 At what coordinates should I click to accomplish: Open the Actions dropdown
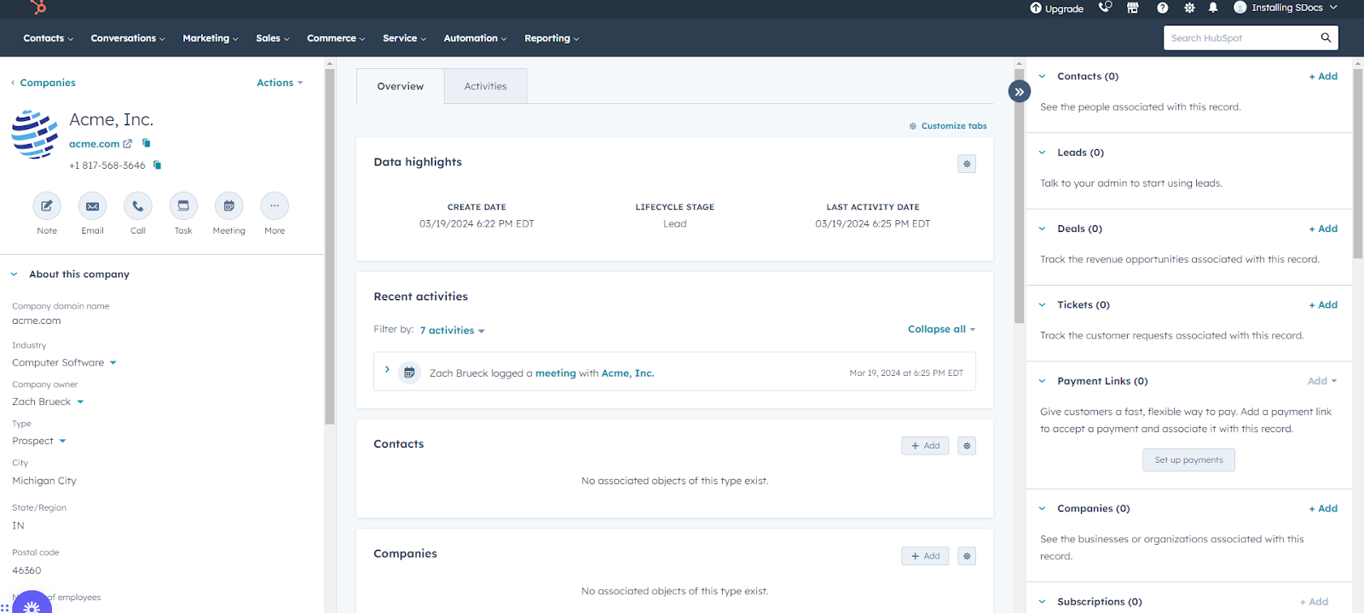[280, 83]
